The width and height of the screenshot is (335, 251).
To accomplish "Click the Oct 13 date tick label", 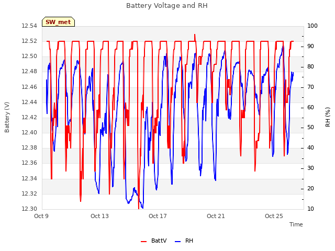I will (99, 216).
